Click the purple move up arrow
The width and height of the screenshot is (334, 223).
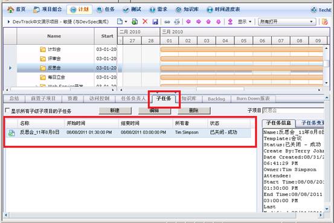click(208, 22)
